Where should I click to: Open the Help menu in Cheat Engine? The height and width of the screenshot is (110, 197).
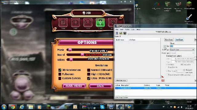[x=138, y=30]
